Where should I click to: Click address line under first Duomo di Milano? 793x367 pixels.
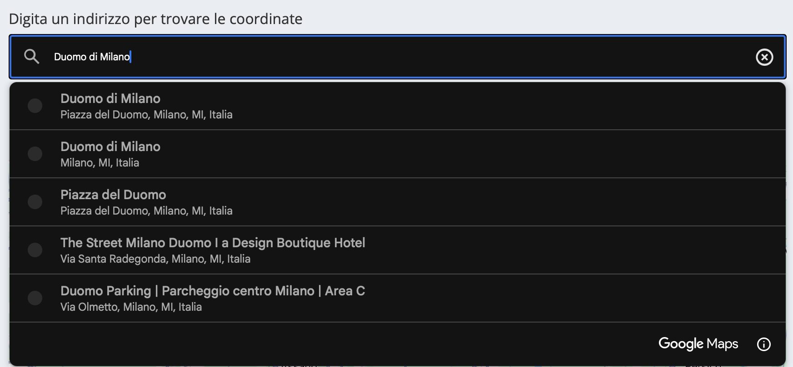click(x=146, y=115)
